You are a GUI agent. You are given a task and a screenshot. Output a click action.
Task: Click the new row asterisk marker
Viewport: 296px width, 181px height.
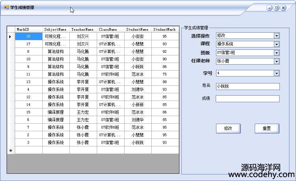click(11, 150)
